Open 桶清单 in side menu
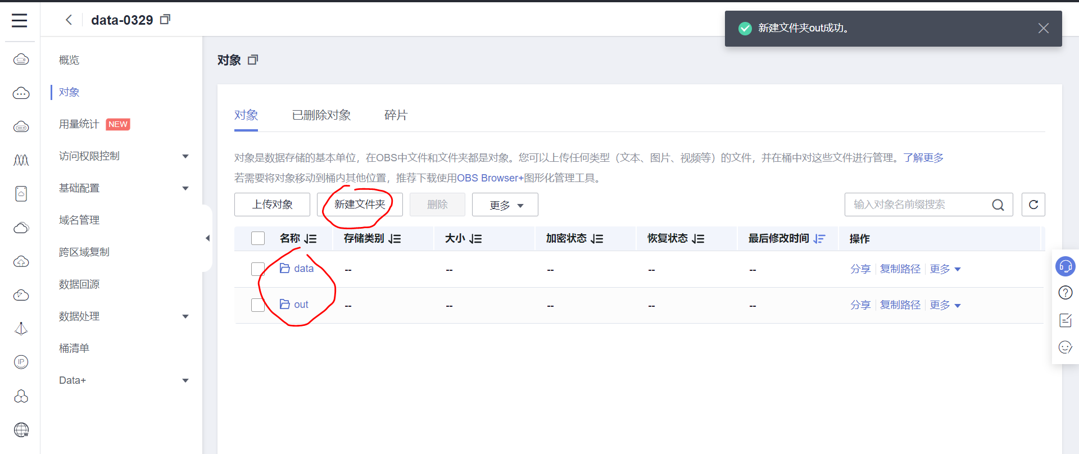This screenshot has height=454, width=1079. 74,348
